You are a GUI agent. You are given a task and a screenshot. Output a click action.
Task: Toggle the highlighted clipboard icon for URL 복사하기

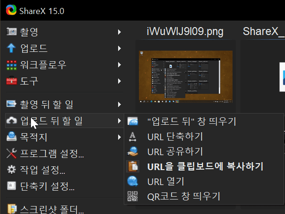(x=133, y=166)
